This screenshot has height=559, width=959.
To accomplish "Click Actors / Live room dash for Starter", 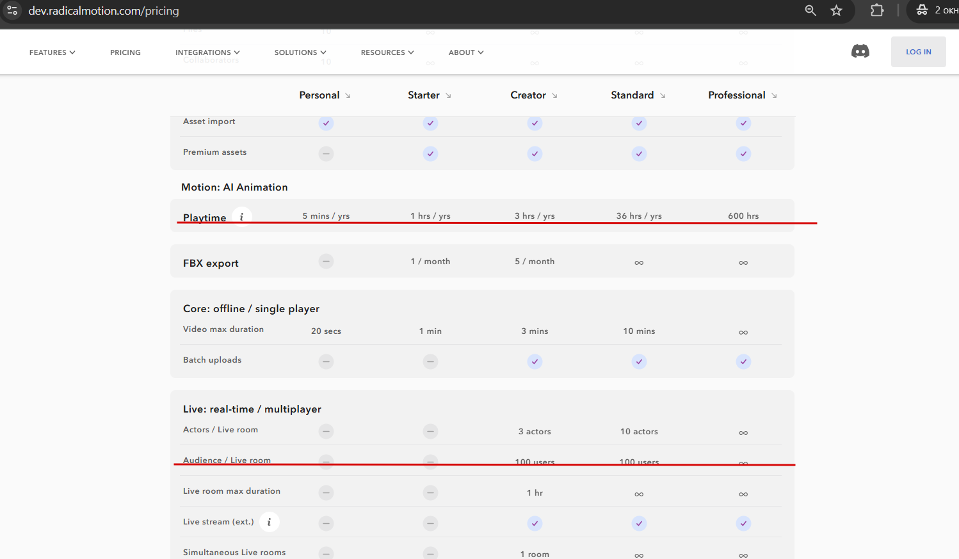I will (431, 431).
